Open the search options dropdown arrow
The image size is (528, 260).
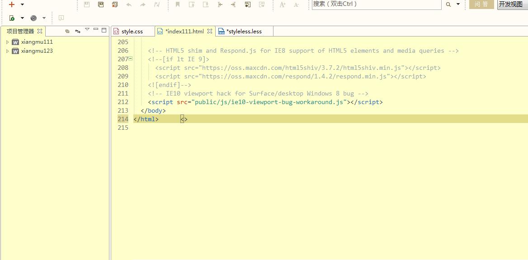click(x=458, y=5)
